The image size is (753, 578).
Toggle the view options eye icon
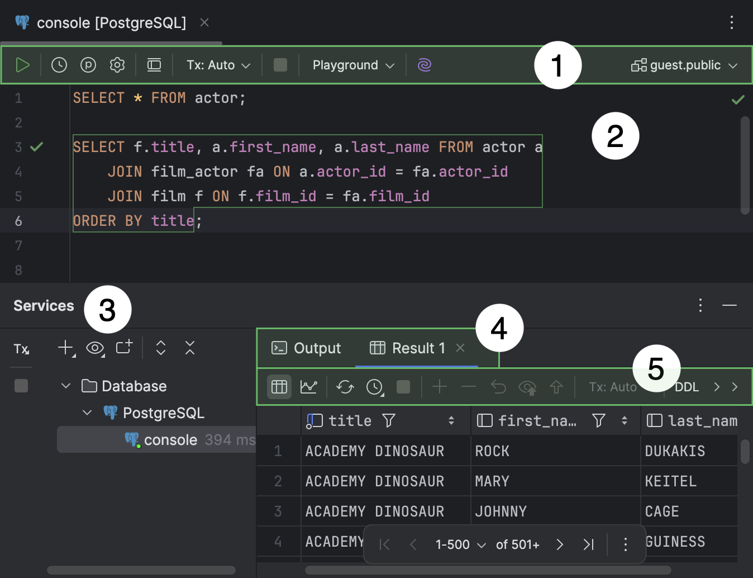(95, 348)
